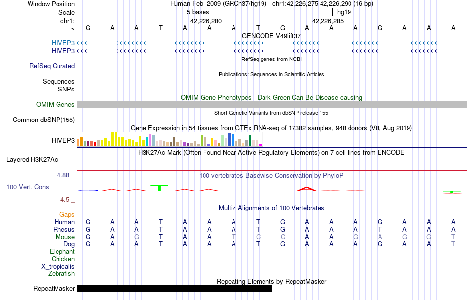Click the cyan bar in GTEx expression chart
Image resolution: width=467 pixels, height=300 pixels.
click(146, 141)
